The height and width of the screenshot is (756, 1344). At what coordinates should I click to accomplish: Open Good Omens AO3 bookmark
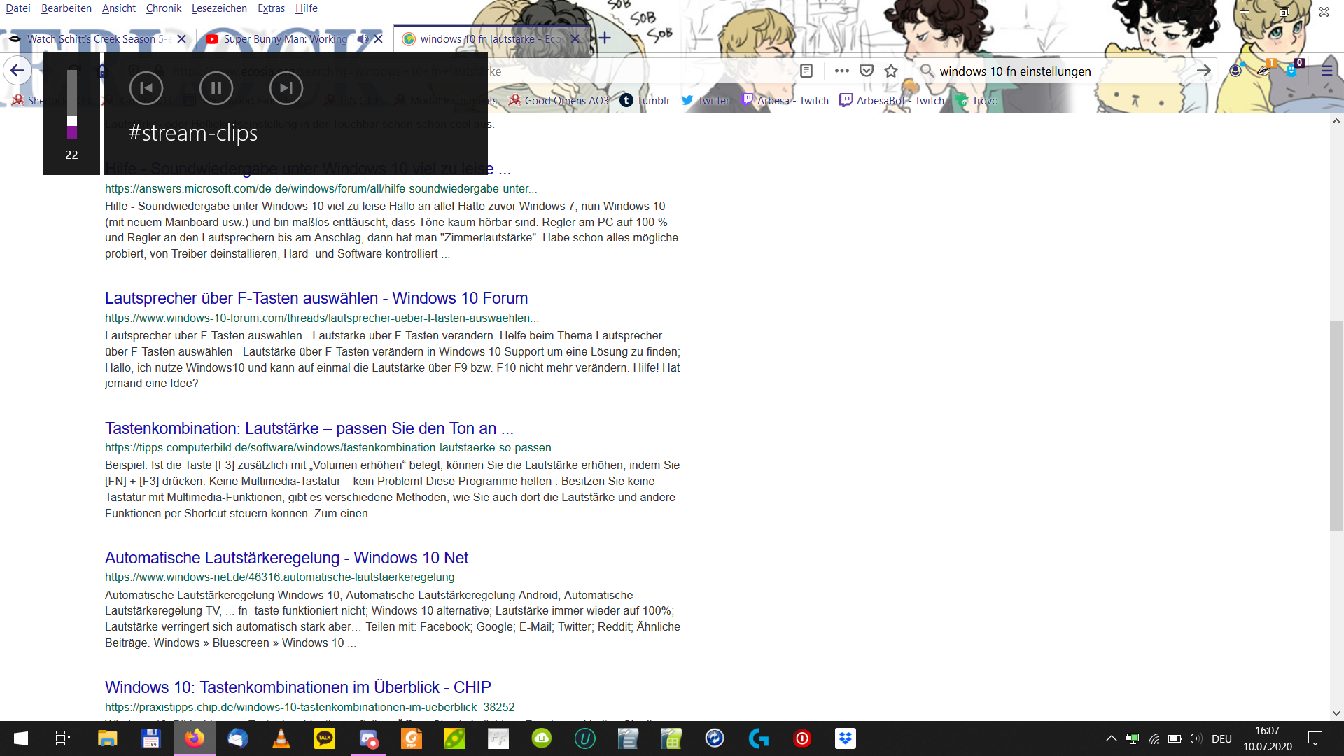559,101
